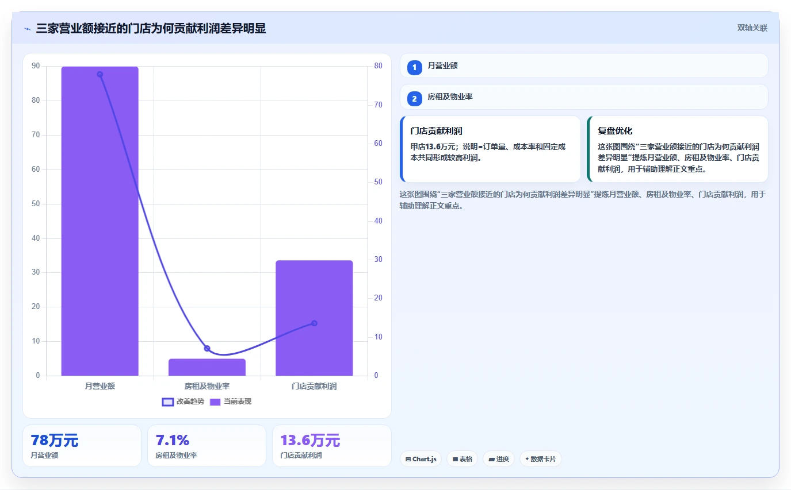The image size is (791, 490).
Task: Toggle the 当前表现 legend item
Action: click(x=230, y=402)
